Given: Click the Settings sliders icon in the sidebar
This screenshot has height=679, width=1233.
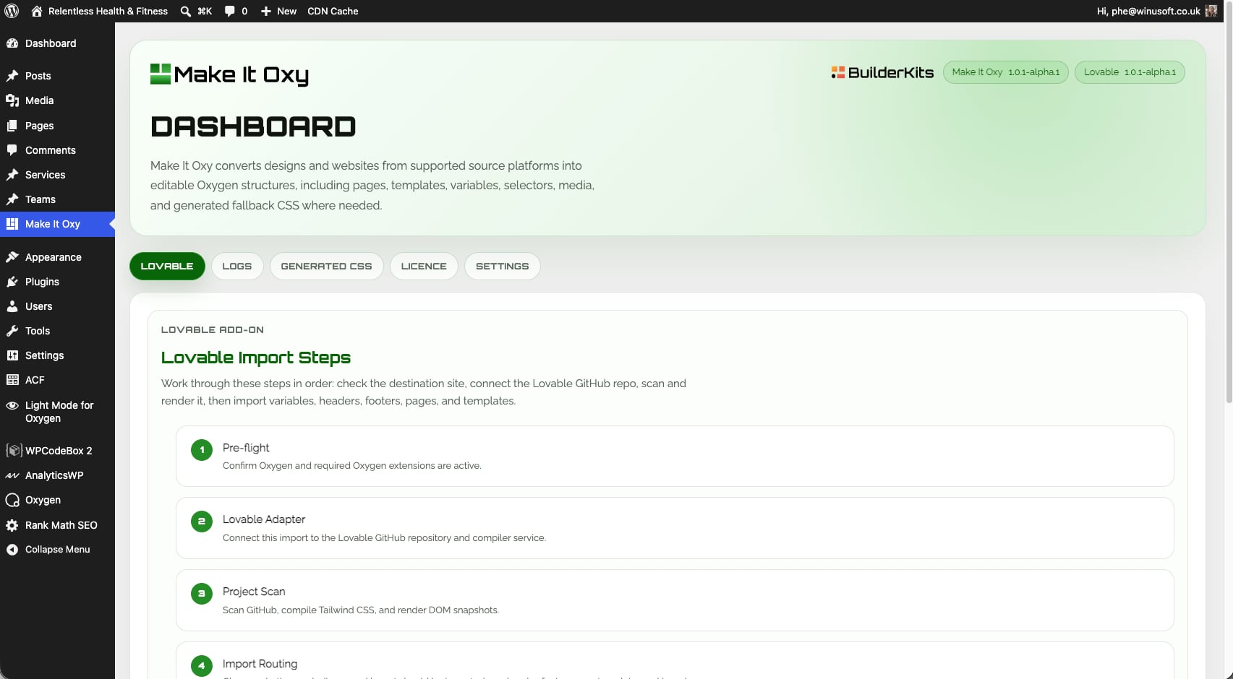Looking at the screenshot, I should coord(12,355).
